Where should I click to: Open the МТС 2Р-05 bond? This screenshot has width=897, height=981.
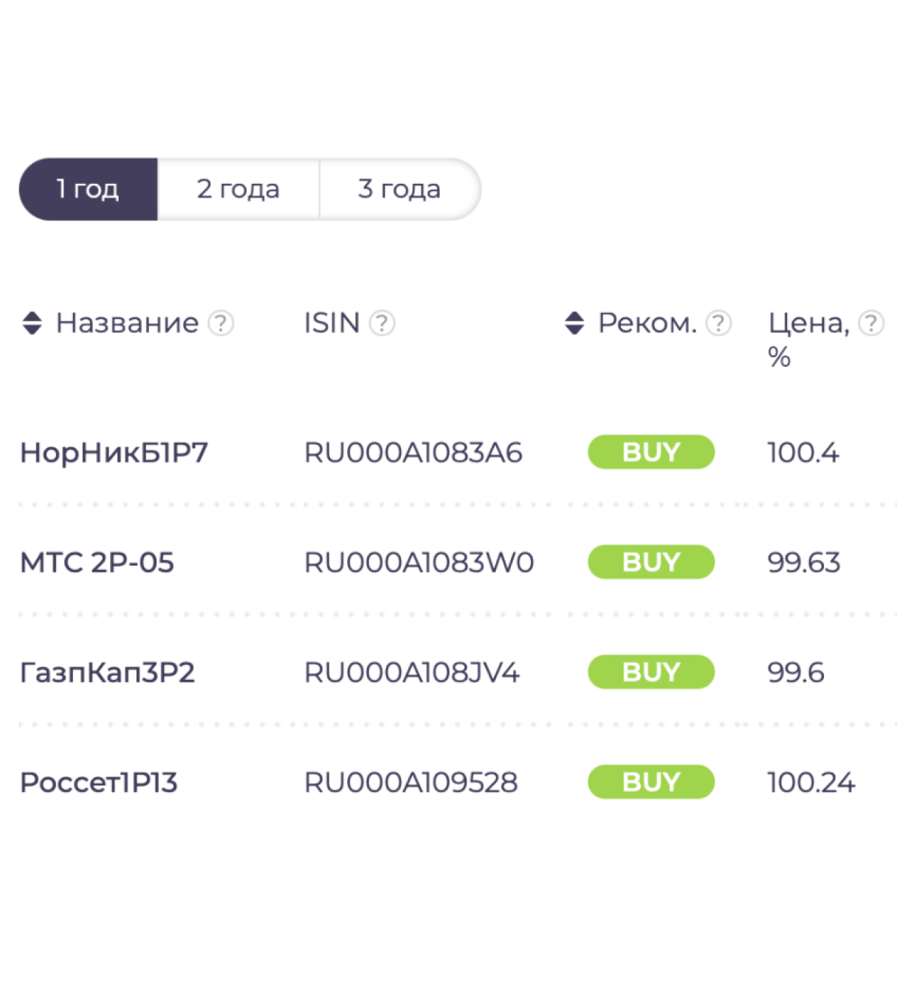point(97,562)
